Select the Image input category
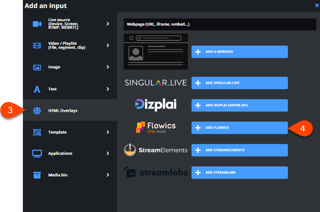Viewport: 320px width, 212px height. pyautogui.click(x=70, y=67)
